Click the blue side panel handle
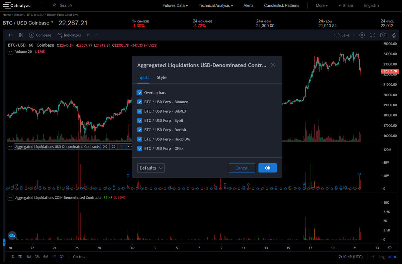This screenshot has height=264, width=402. point(4,242)
